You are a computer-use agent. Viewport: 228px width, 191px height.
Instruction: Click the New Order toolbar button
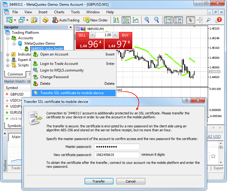tap(95, 20)
